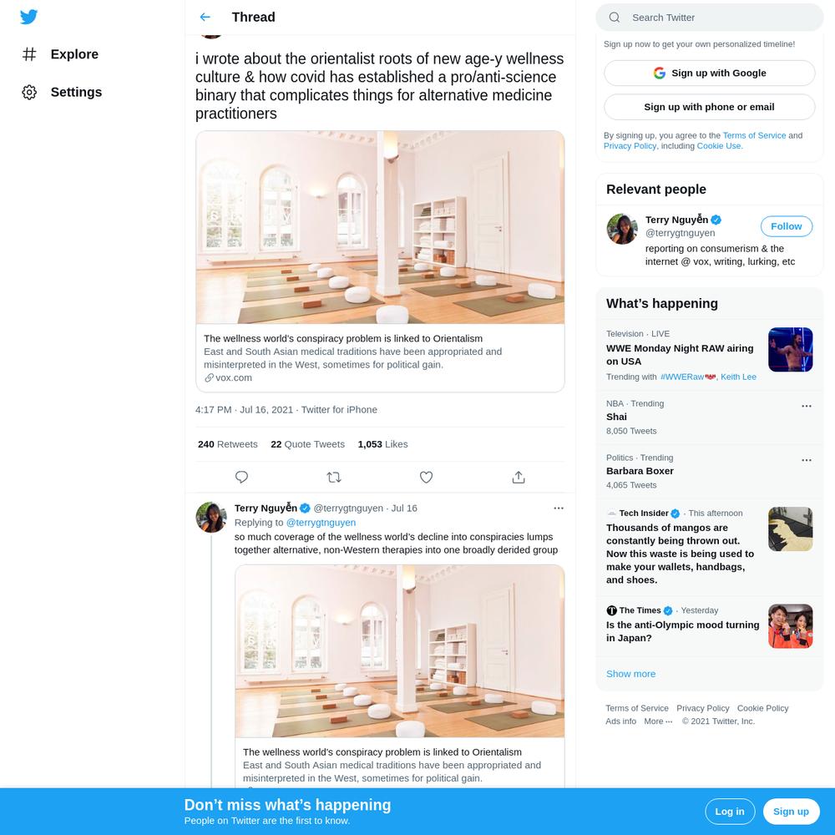View the 240 Retweets list
This screenshot has width=835, height=835.
pos(227,444)
